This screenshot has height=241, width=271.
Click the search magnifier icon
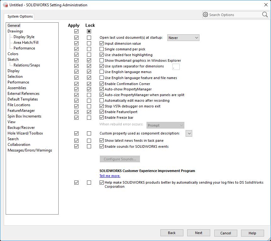[265, 15]
